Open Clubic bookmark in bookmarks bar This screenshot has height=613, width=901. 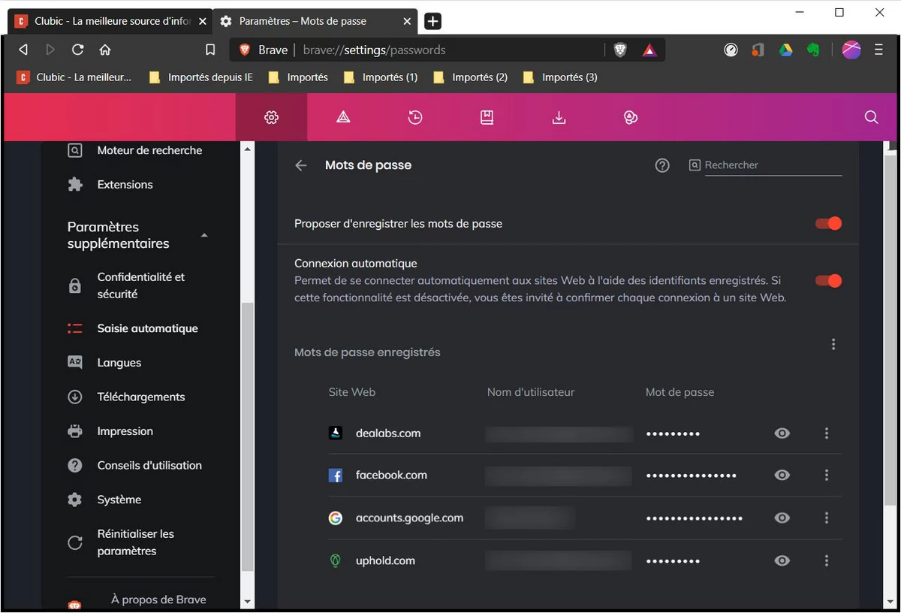pyautogui.click(x=74, y=77)
